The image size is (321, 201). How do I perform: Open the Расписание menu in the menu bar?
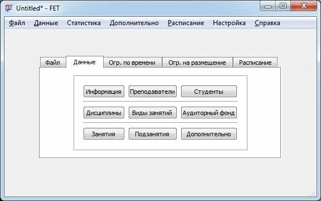pyautogui.click(x=186, y=23)
